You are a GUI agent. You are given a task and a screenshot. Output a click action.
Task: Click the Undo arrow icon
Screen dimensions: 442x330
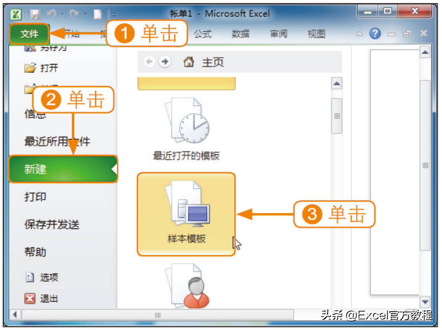coord(51,14)
